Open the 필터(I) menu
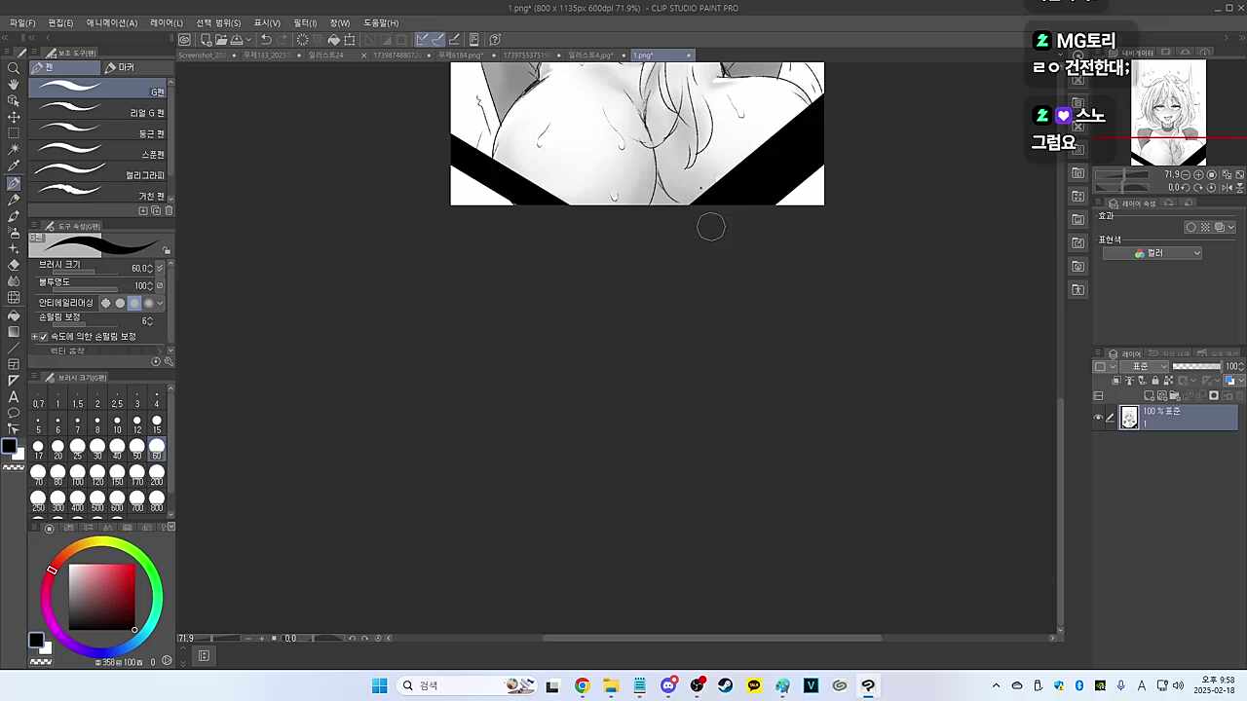Image resolution: width=1247 pixels, height=701 pixels. pos(305,22)
